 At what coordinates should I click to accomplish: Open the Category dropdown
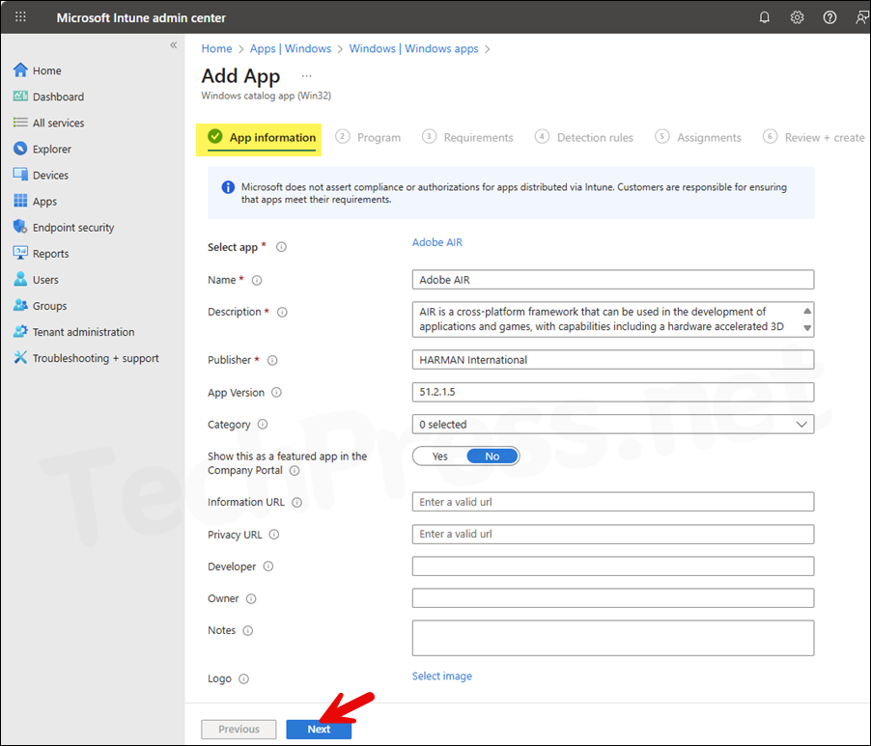click(613, 424)
